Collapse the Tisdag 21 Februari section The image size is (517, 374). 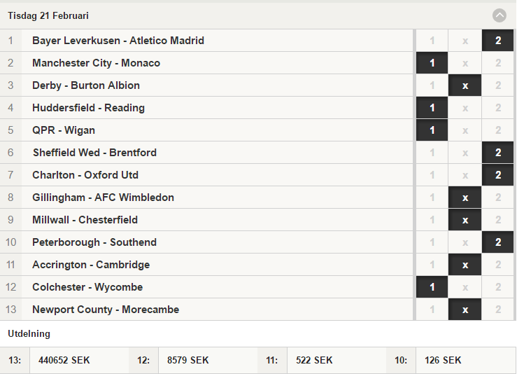tap(500, 15)
